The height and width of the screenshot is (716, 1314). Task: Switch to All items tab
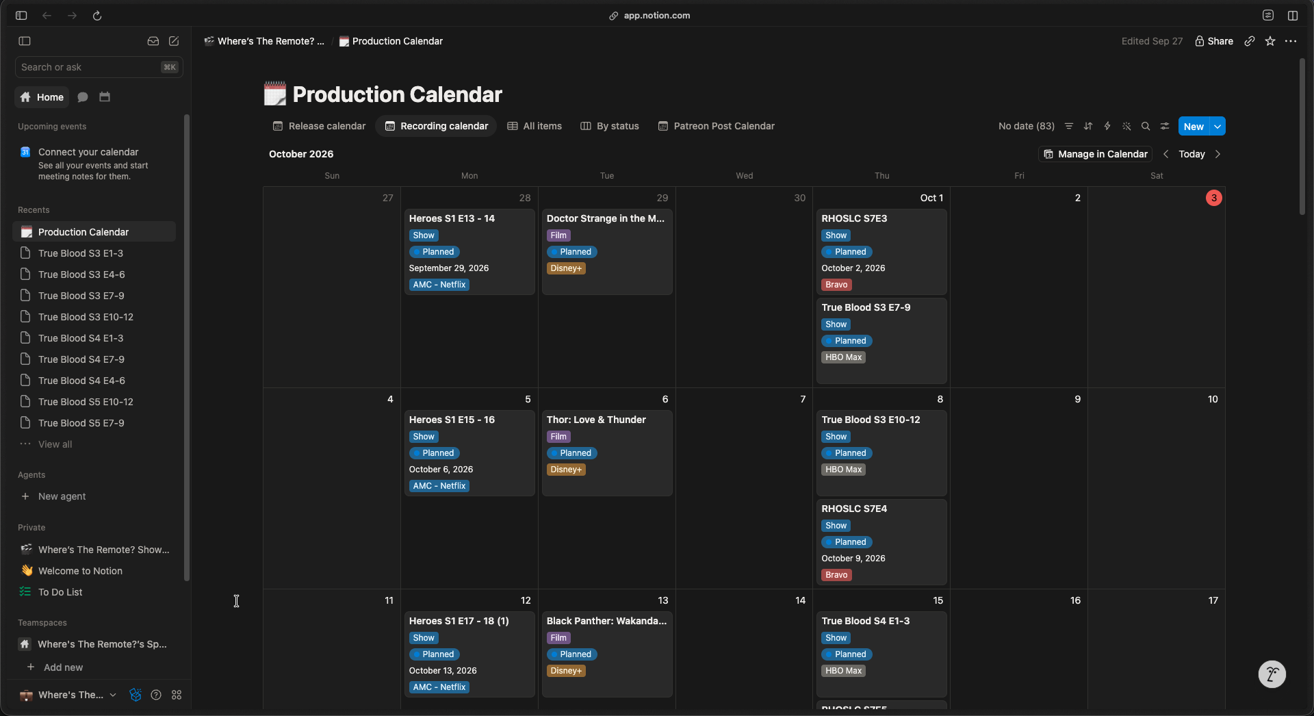tap(534, 126)
